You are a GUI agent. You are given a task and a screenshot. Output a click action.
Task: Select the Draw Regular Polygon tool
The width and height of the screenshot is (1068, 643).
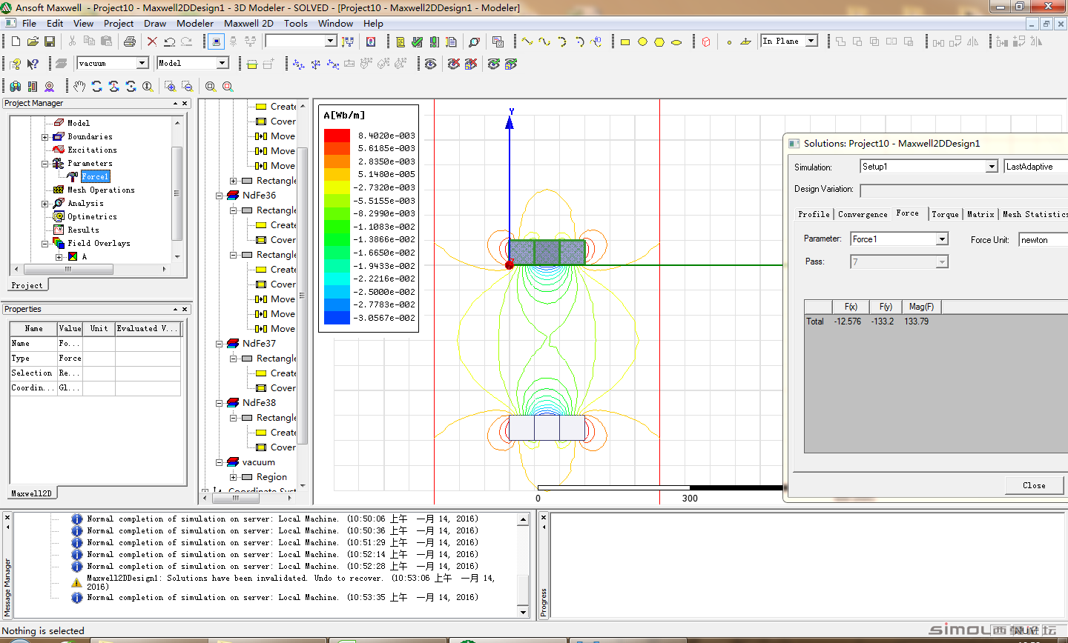659,41
